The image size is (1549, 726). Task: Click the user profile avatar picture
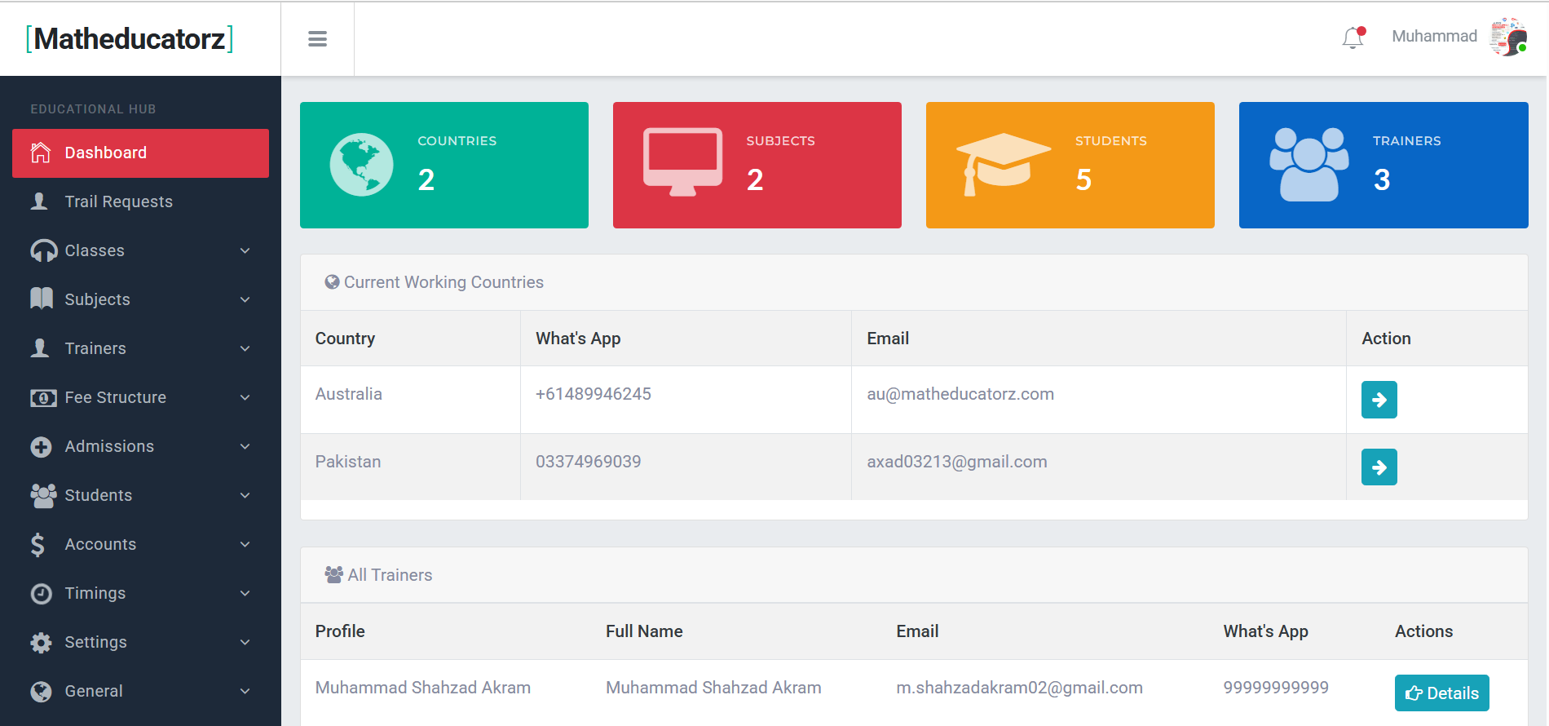[1507, 38]
